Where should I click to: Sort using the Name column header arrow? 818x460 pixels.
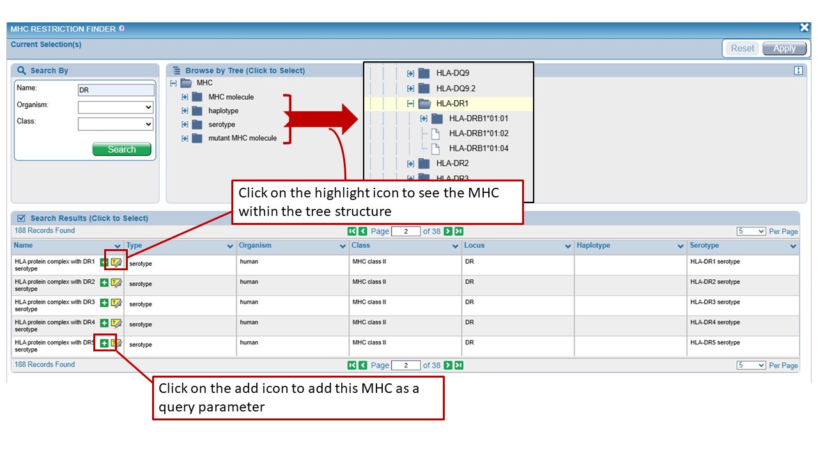click(x=118, y=246)
